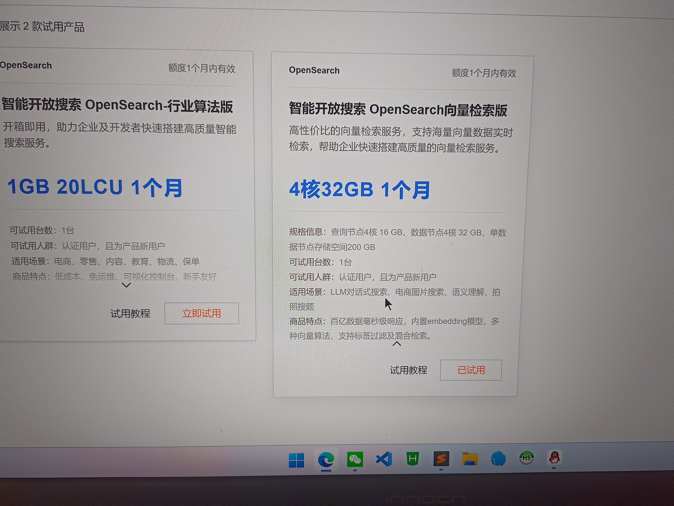Open WeChat from the taskbar
This screenshot has width=674, height=506.
[355, 459]
